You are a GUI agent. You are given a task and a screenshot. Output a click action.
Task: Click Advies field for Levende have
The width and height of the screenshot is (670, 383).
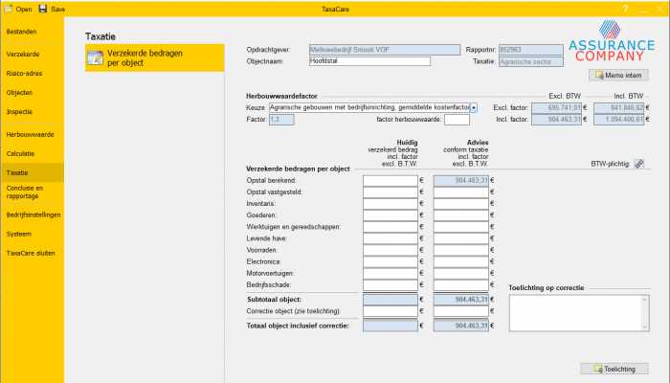pos(460,238)
